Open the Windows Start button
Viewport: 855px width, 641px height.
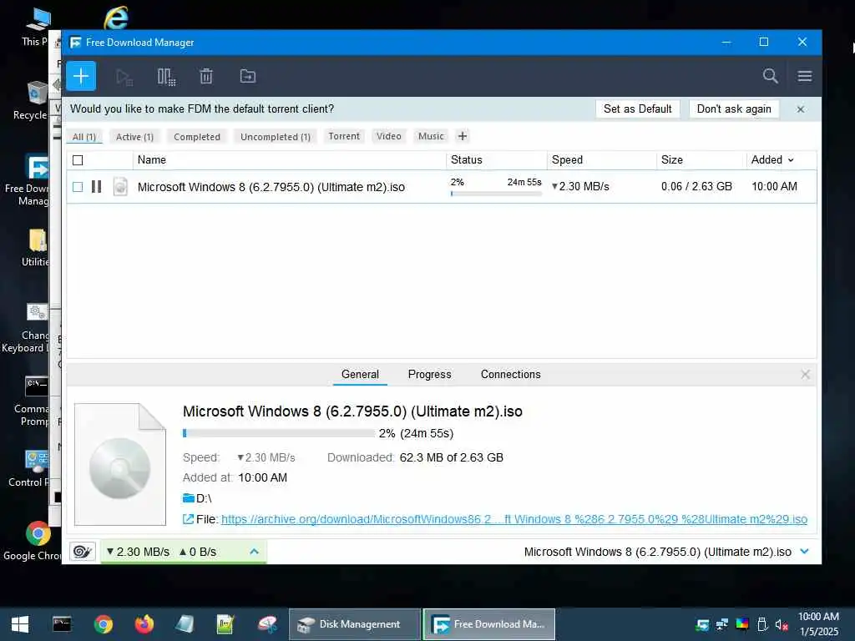[20, 624]
